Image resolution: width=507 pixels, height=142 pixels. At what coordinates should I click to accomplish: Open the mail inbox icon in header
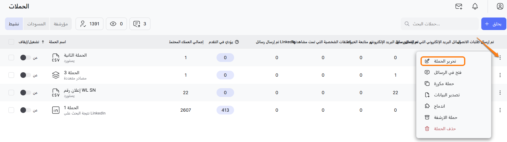pyautogui.click(x=459, y=7)
